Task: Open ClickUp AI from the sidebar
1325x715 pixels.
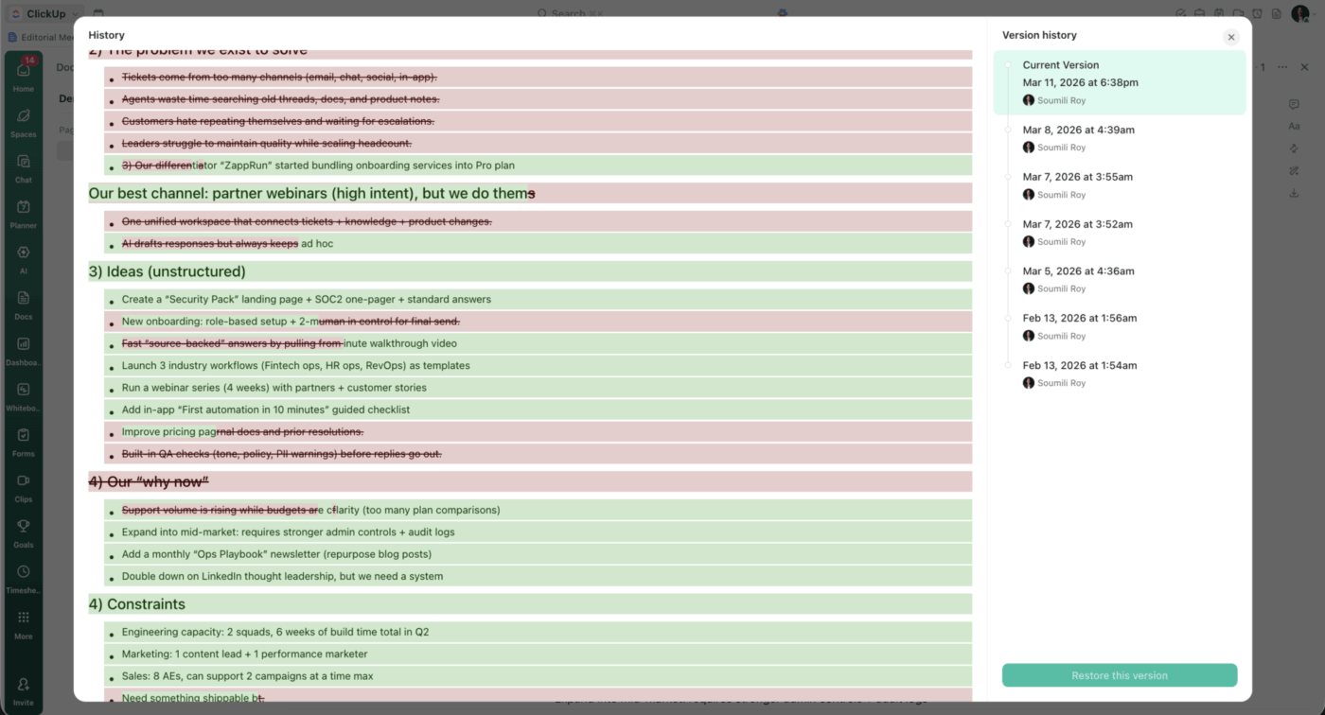Action: tap(23, 257)
